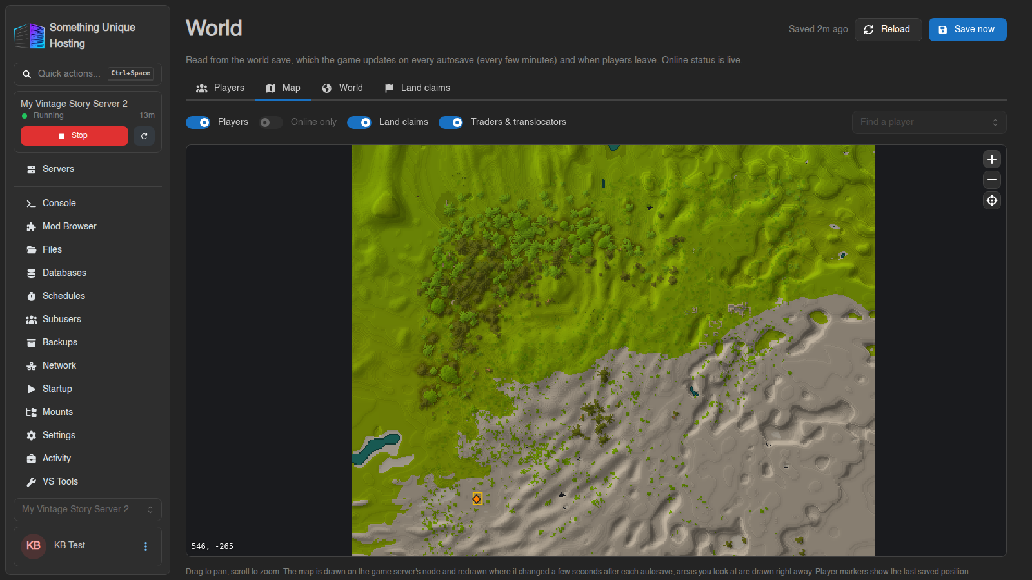1032x580 pixels.
Task: Switch to the World tab
Action: point(342,88)
